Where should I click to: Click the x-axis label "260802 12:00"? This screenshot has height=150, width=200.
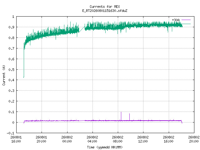(x=143, y=139)
